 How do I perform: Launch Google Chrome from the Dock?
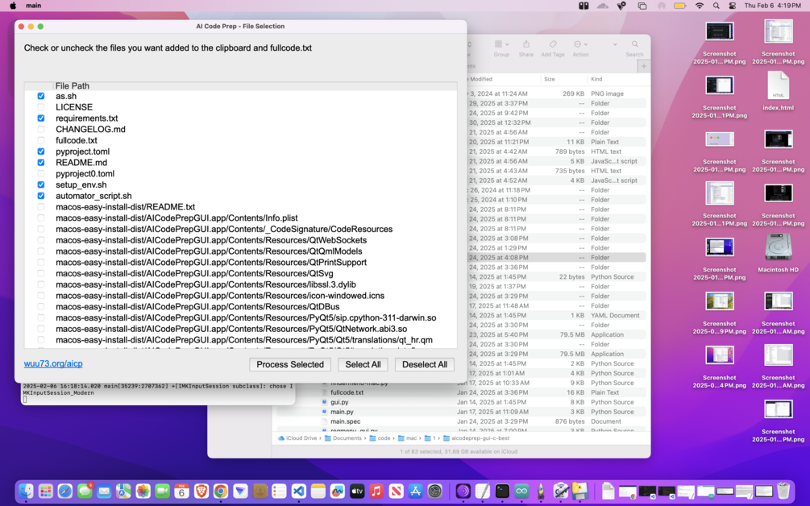pyautogui.click(x=221, y=491)
